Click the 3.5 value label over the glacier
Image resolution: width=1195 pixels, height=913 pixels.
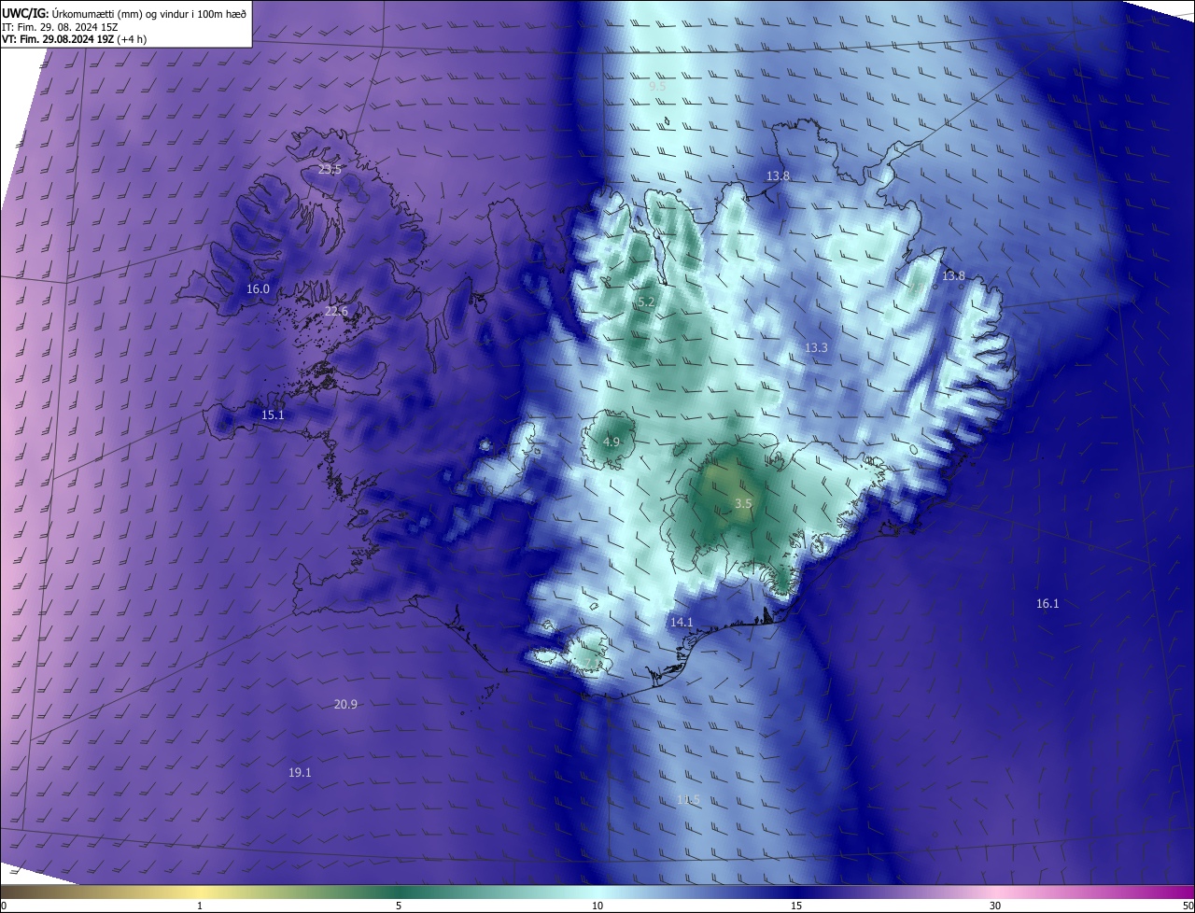pos(743,504)
